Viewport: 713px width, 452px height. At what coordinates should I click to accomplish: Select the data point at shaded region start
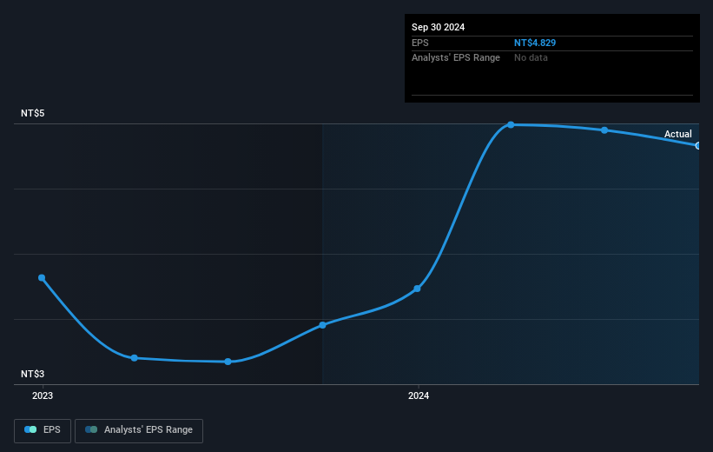[322, 325]
